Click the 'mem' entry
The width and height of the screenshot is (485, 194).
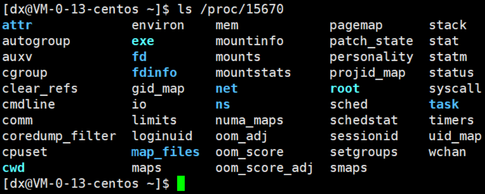point(227,26)
